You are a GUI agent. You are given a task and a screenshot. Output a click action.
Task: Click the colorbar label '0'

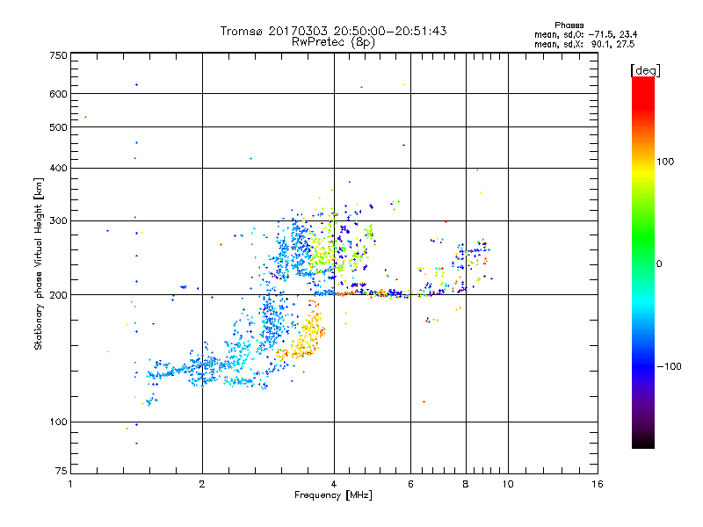pos(659,263)
